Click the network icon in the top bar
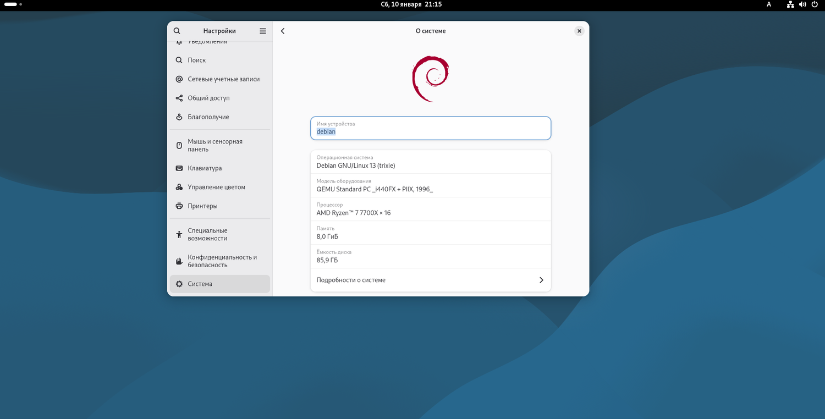Screen dimensions: 825x419 coord(790,4)
